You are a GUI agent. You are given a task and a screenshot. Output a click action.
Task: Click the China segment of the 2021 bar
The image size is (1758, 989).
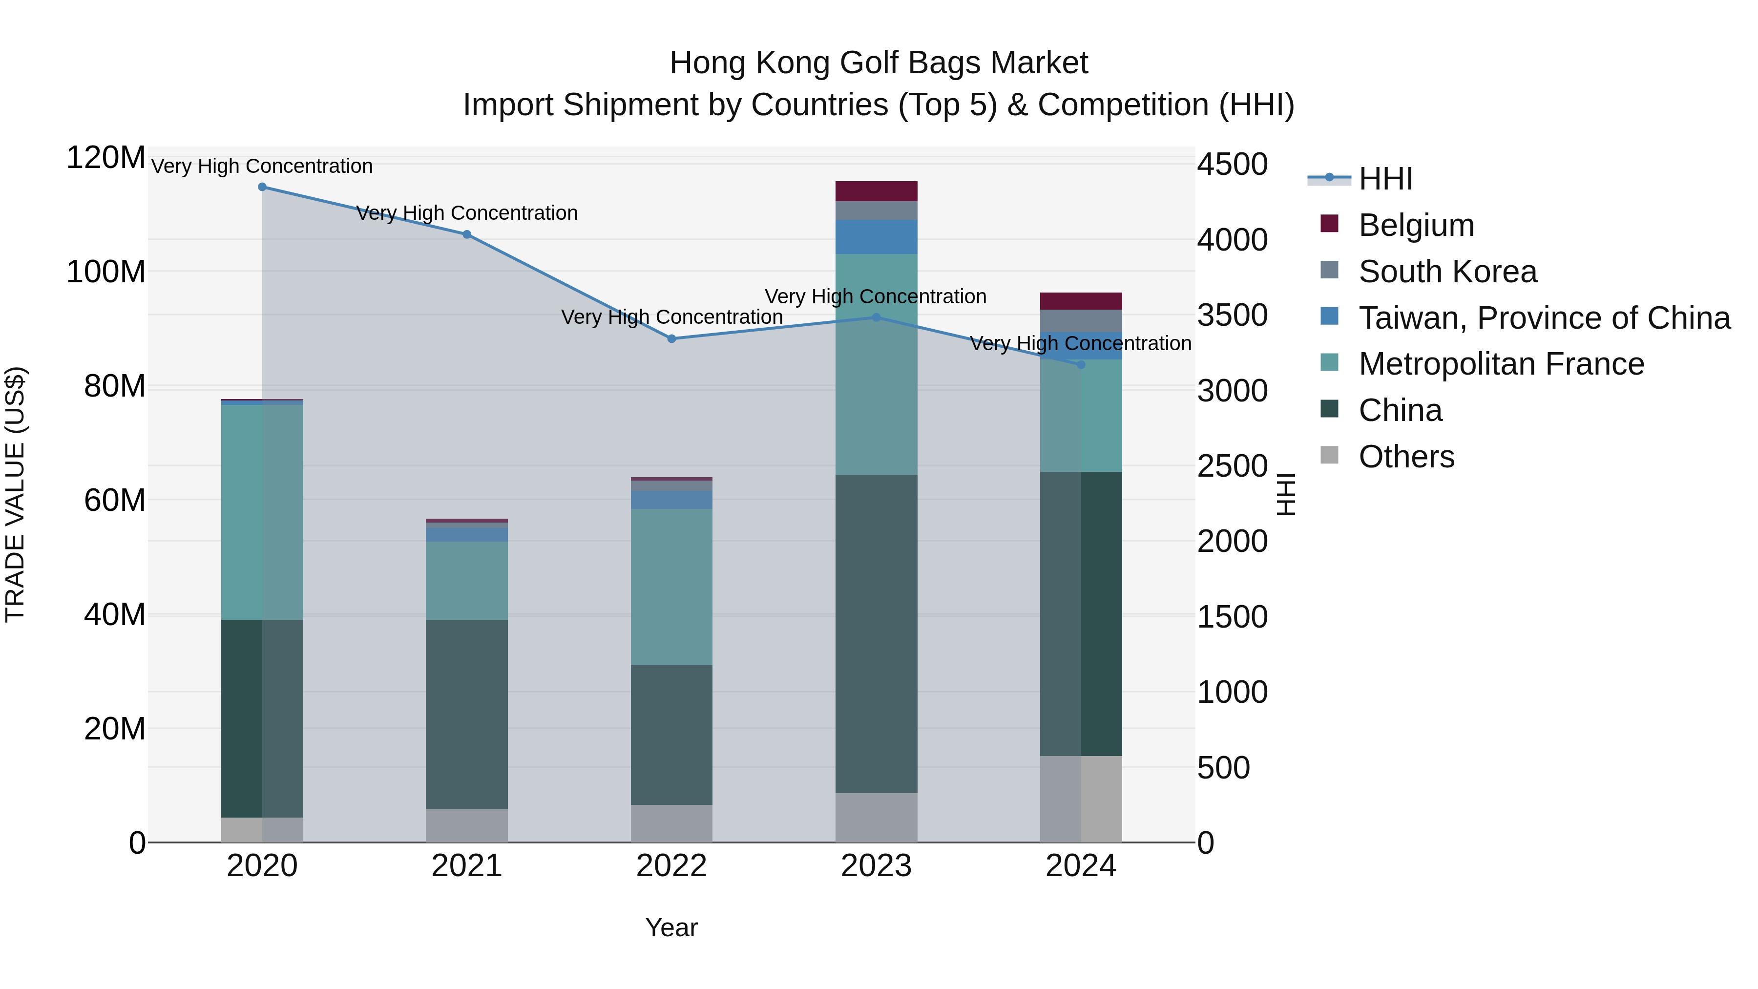[467, 715]
